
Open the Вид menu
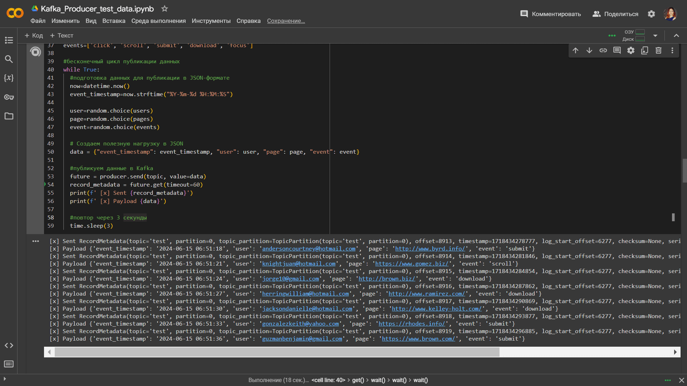(91, 21)
